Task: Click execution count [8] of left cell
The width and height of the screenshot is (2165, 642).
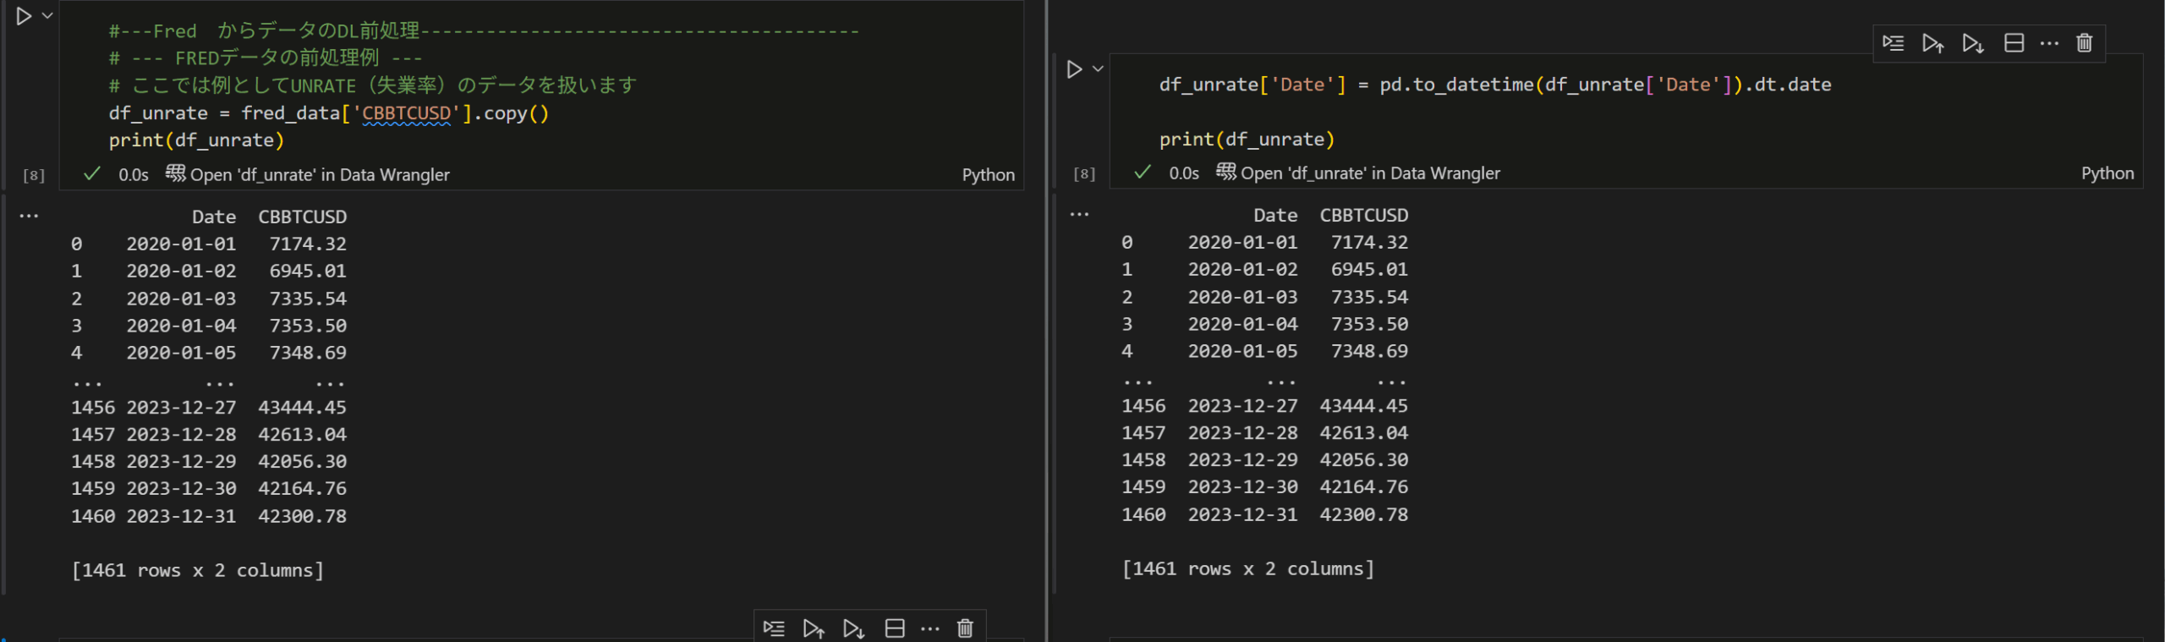Action: point(34,176)
